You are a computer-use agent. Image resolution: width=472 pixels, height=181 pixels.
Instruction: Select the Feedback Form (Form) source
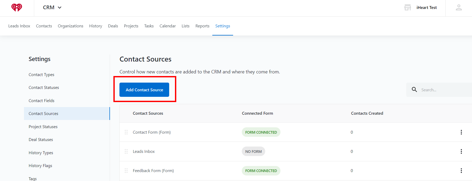[x=153, y=171]
